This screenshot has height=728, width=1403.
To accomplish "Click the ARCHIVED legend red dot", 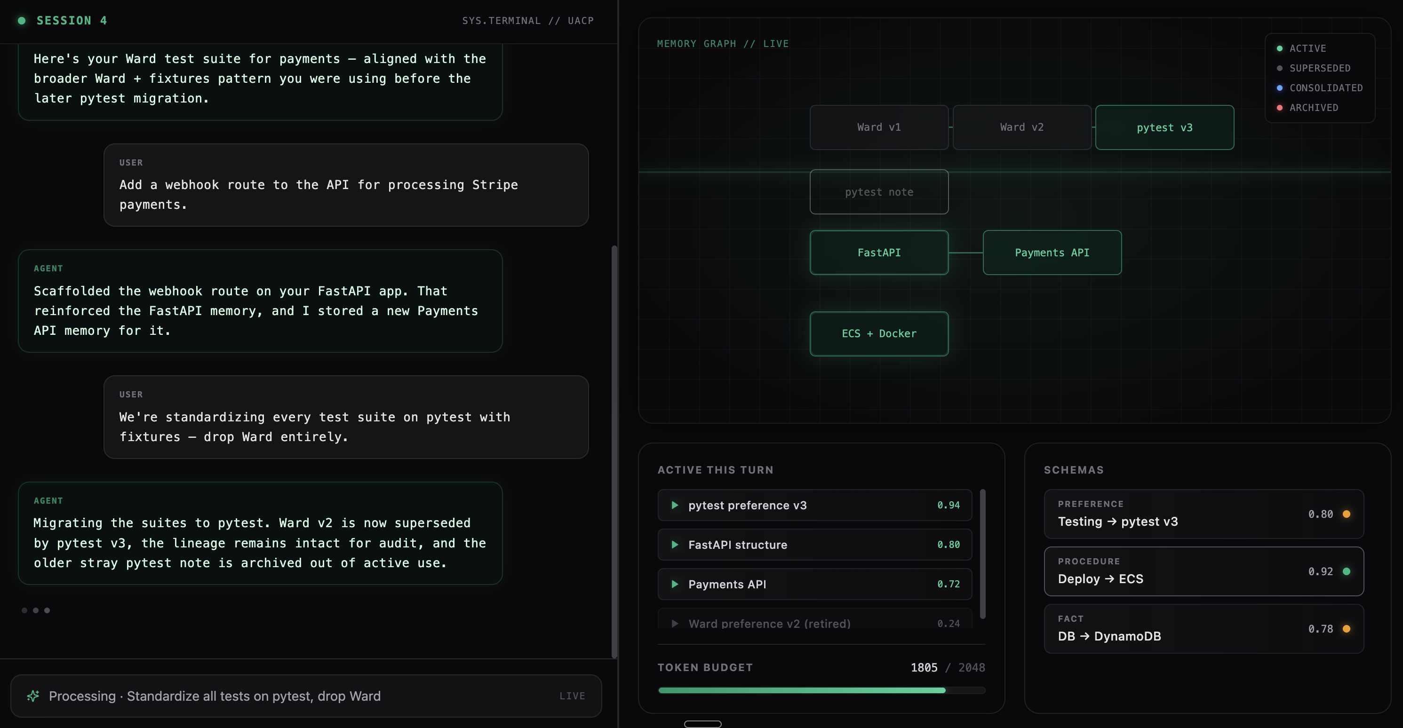I will [1279, 108].
